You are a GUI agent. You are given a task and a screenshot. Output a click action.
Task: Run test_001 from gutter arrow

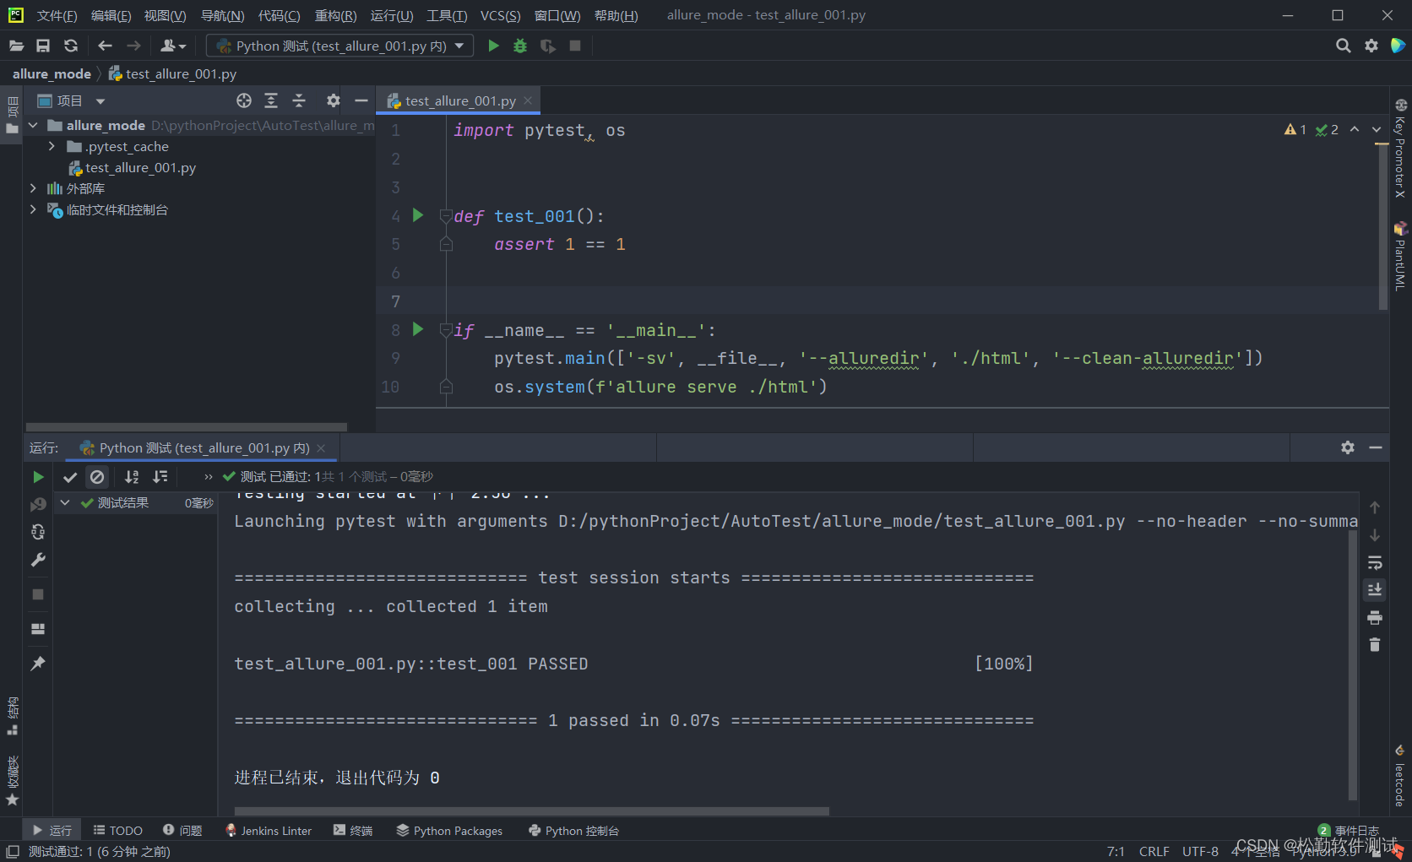pyautogui.click(x=418, y=215)
